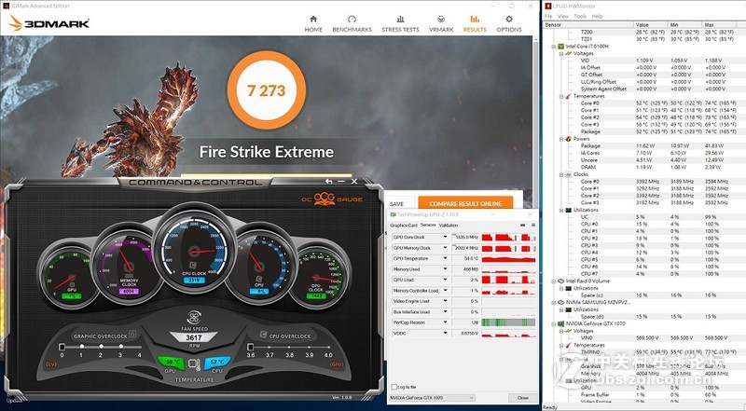
Task: Click the 7 273 score circle
Action: [x=267, y=90]
